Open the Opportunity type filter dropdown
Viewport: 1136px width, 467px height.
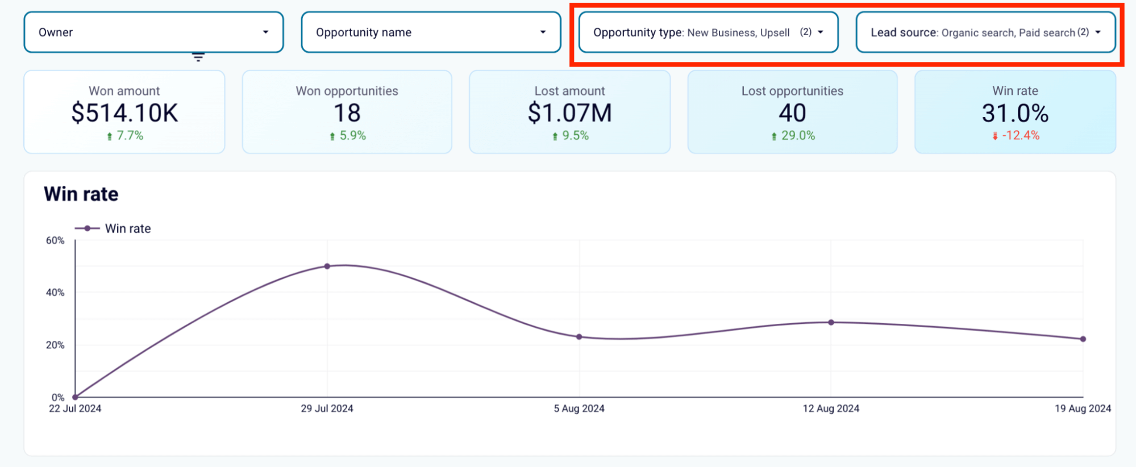[x=708, y=32]
